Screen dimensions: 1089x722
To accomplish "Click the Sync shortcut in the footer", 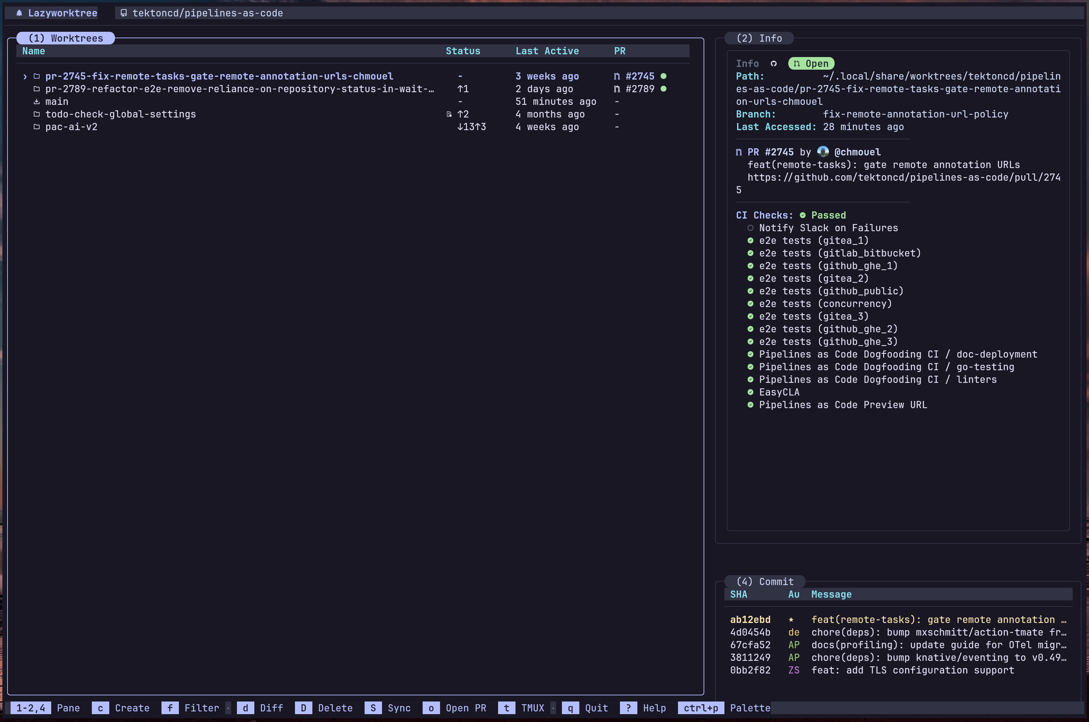I will tap(387, 708).
